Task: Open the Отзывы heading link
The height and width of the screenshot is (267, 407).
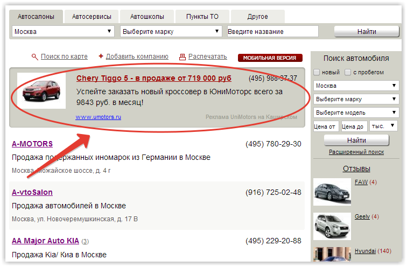Action: tap(356, 168)
